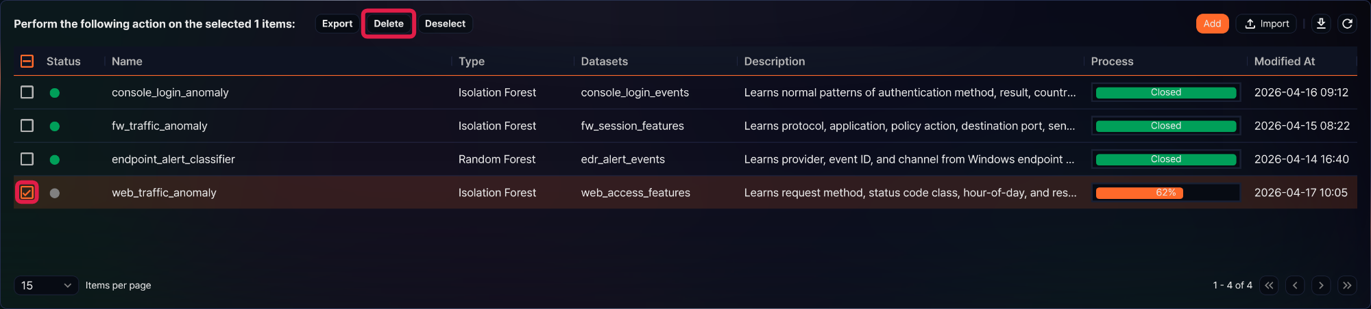Click the 2026-04-15 08:22 timestamp
This screenshot has width=1371, height=309.
click(1302, 126)
